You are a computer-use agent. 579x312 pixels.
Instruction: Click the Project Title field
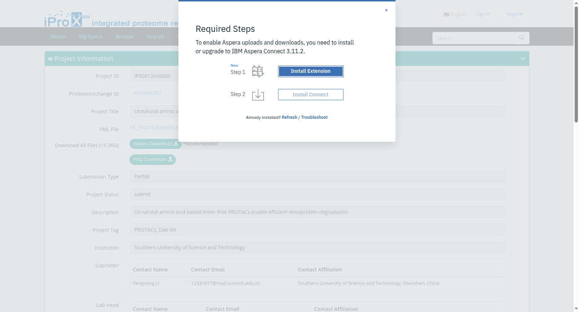(317, 111)
